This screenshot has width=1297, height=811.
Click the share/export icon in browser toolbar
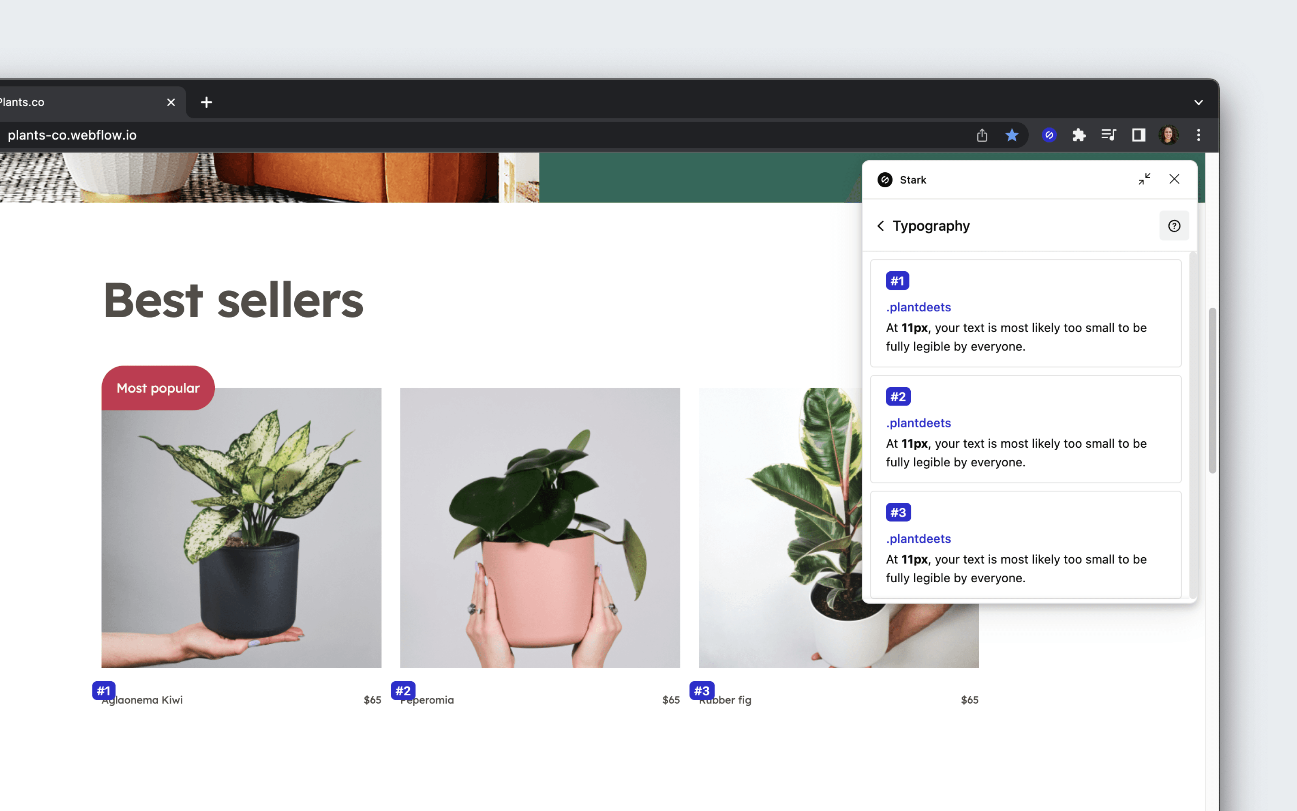980,135
